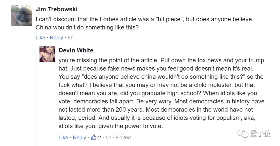Screen dimensions: 280x146
Task: Reply to Jim Trebowski's comment
Action: 56,37
